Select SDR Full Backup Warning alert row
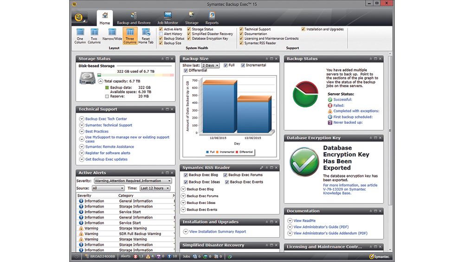This screenshot has width=464, height=262. (x=125, y=234)
